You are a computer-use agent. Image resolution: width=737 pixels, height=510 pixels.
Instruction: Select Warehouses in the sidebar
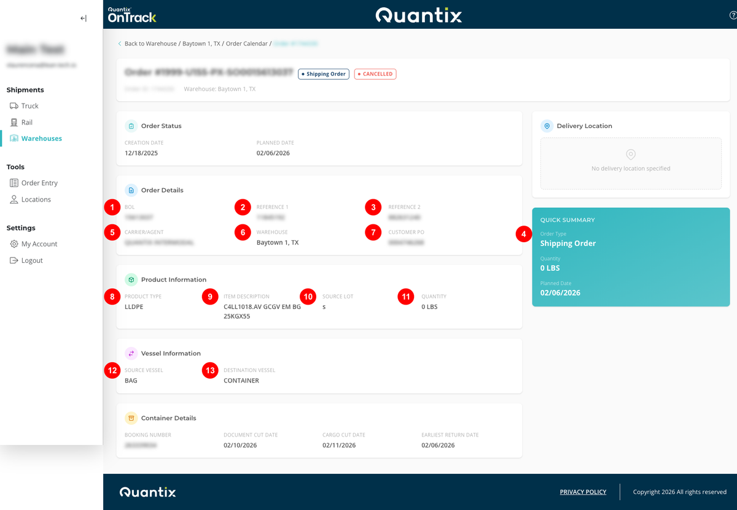pos(41,139)
